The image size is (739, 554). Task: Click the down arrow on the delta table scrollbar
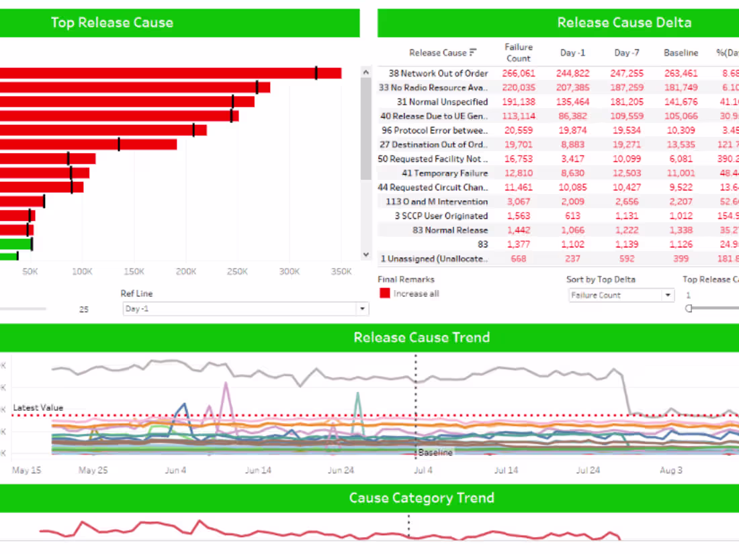tap(366, 255)
